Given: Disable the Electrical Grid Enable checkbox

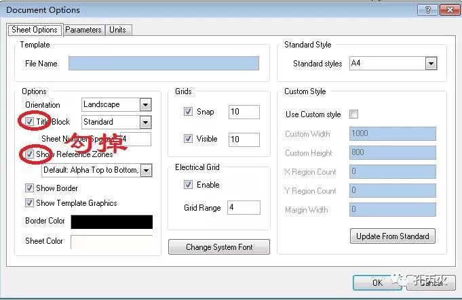Looking at the screenshot, I should coord(188,185).
